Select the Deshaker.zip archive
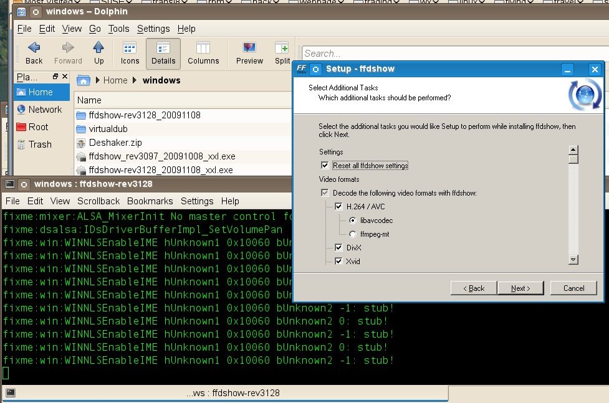 click(110, 143)
